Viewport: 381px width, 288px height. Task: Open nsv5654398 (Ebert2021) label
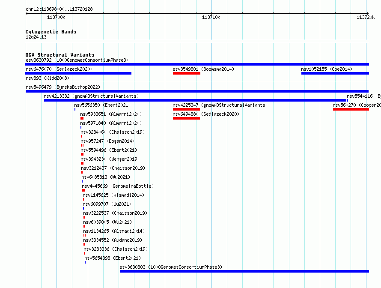point(113,258)
